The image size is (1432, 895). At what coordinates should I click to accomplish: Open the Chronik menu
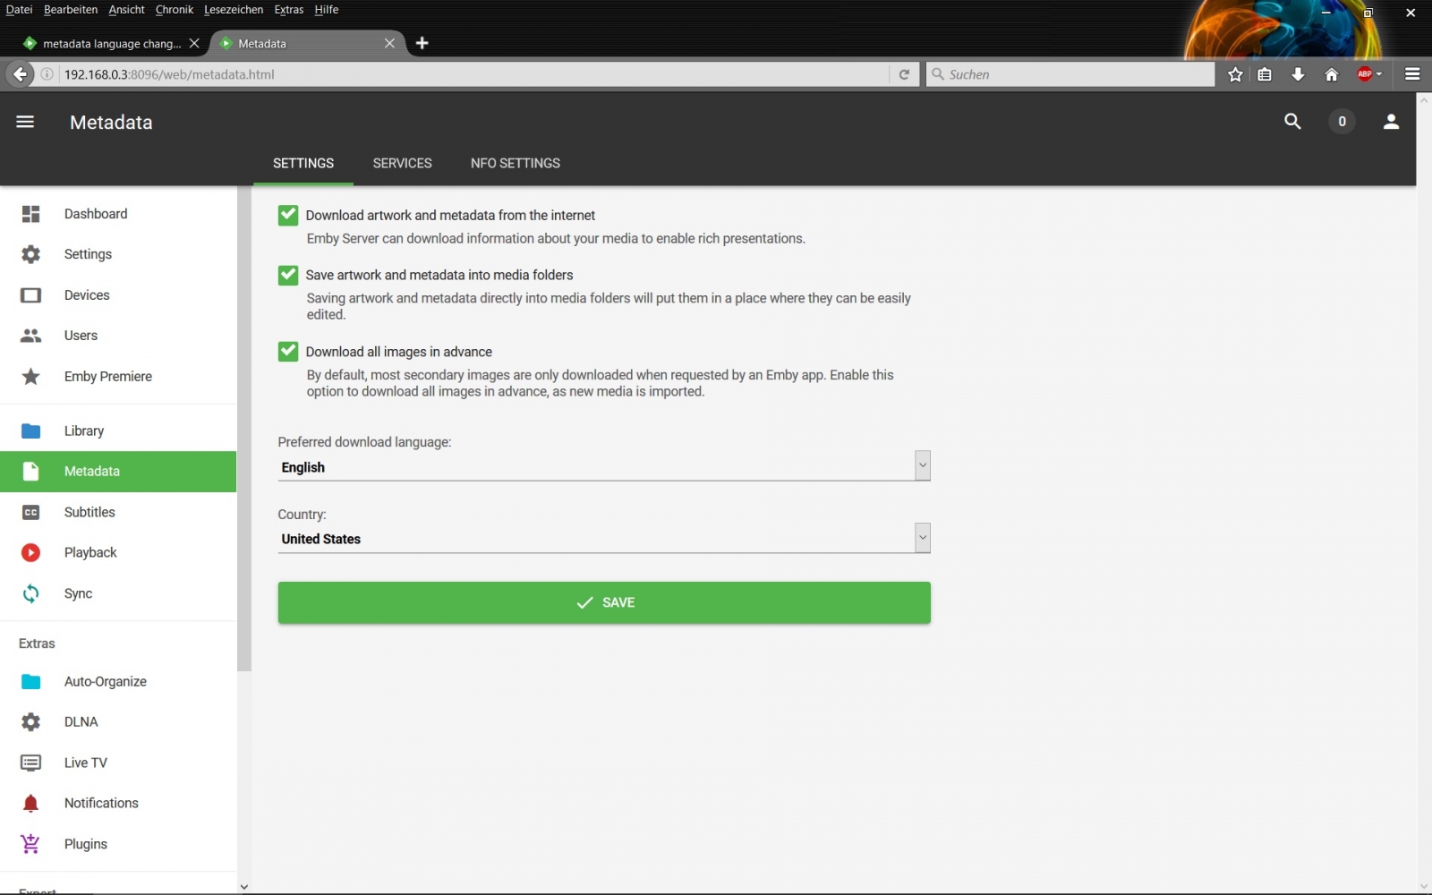pos(175,9)
